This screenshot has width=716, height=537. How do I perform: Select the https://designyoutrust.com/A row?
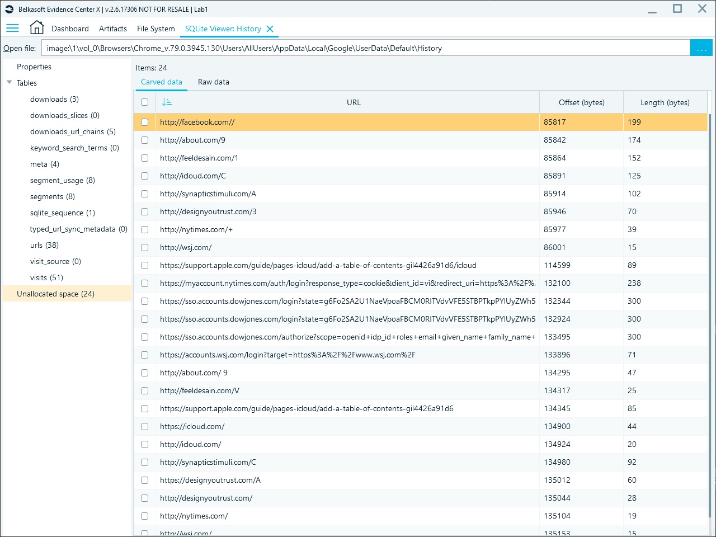coord(420,480)
